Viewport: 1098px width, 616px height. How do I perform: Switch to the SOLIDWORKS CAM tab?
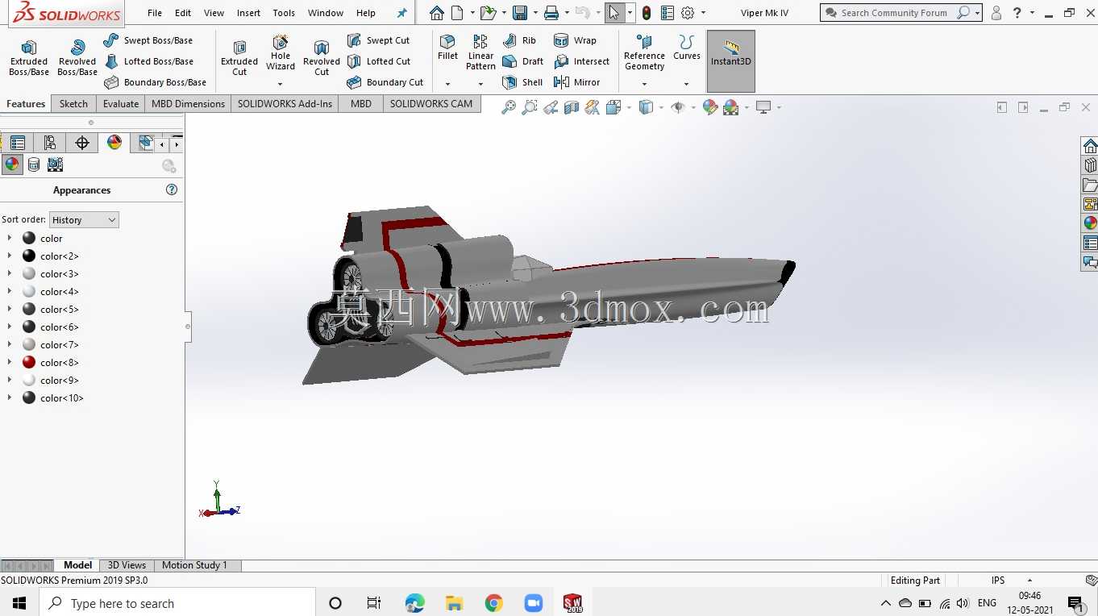[x=431, y=103]
